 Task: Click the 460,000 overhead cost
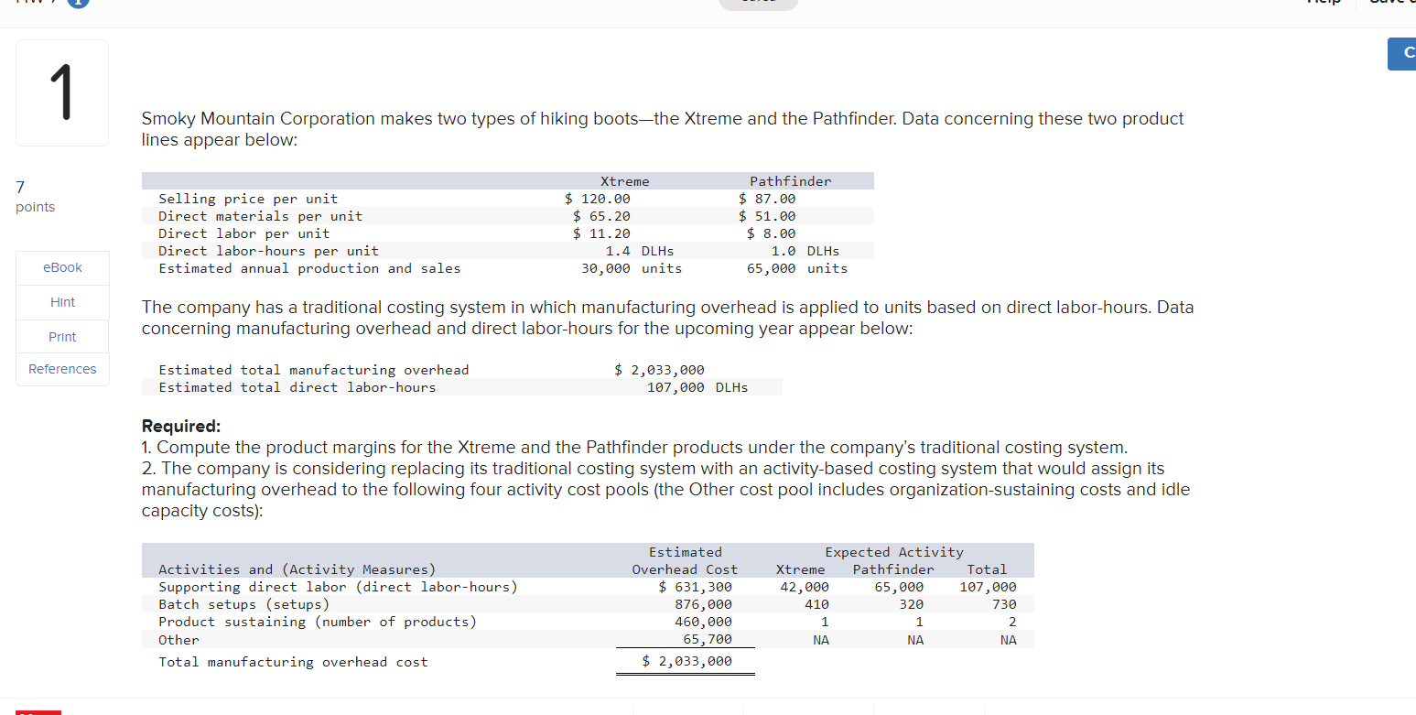pyautogui.click(x=703, y=622)
